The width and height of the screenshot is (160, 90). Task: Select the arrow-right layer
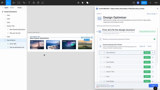[13, 44]
